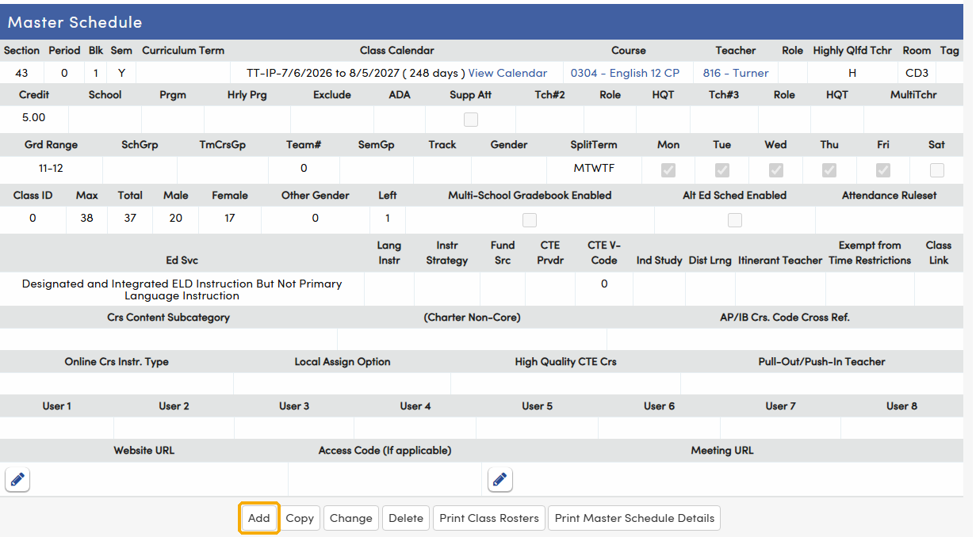This screenshot has width=976, height=537.
Task: Click the Copy button
Action: (x=300, y=518)
